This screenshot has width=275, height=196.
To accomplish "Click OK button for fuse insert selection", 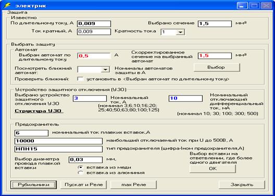I will (x=213, y=168).
